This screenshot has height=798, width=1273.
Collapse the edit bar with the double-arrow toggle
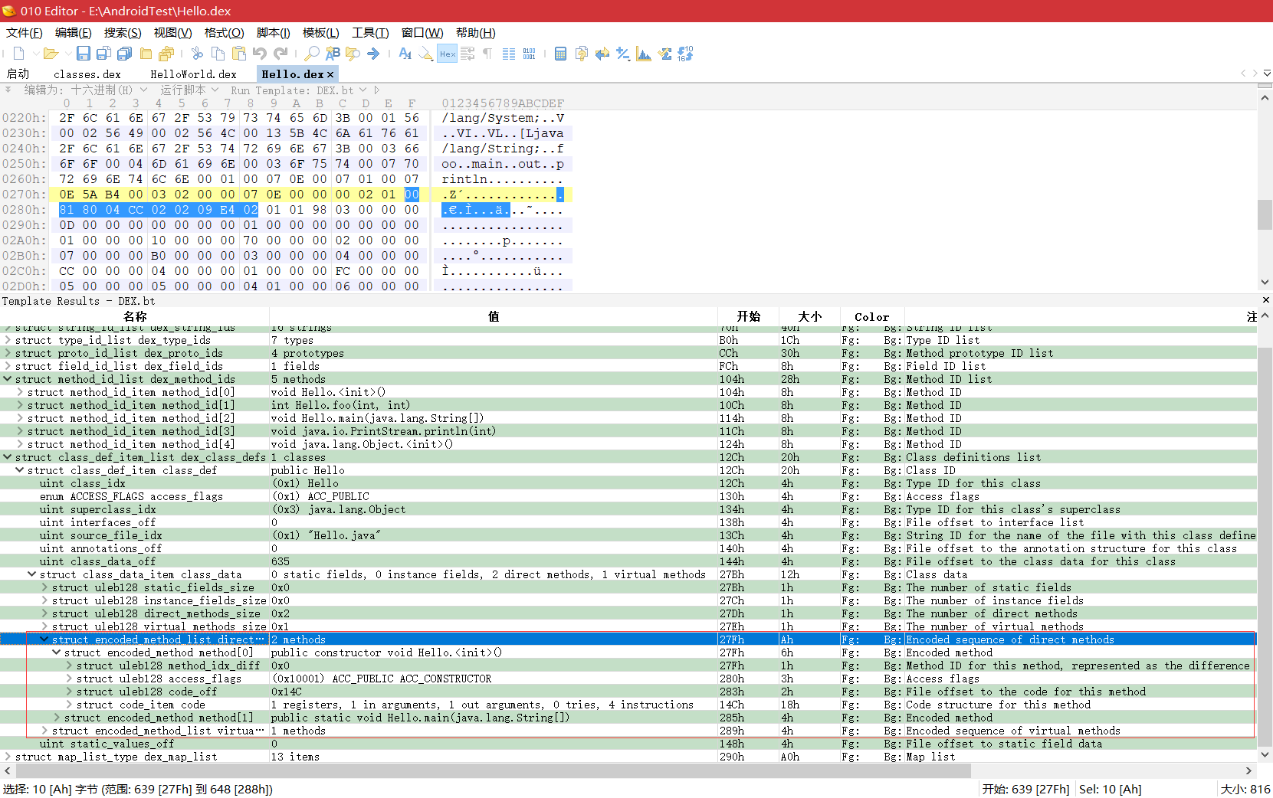coord(8,90)
